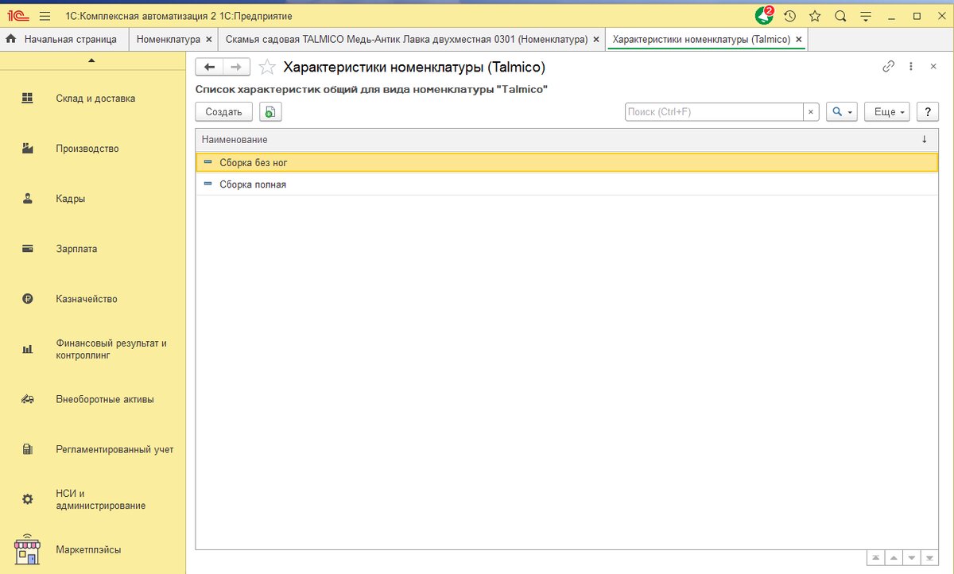954x574 pixels.
Task: Open Зарплата section
Action: (76, 249)
